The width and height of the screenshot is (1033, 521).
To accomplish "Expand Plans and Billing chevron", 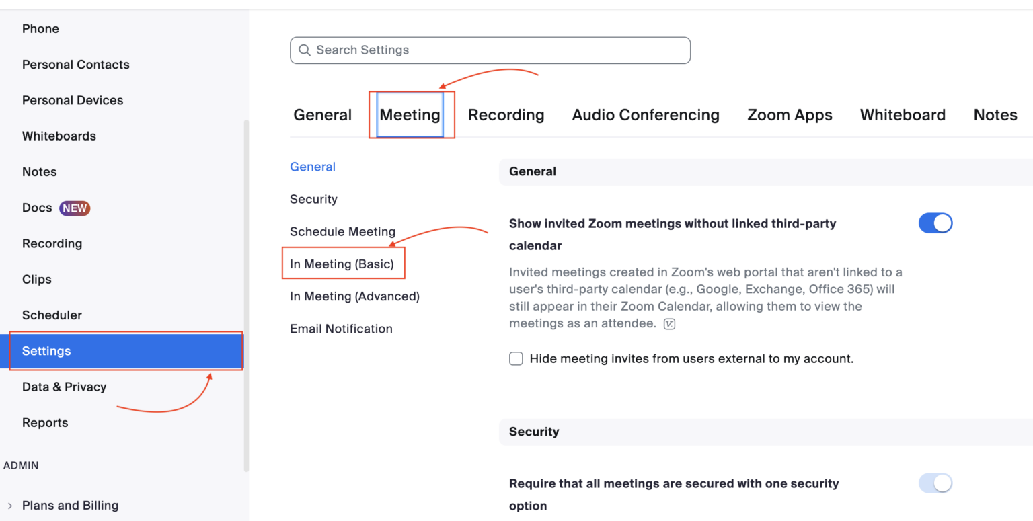I will click(9, 506).
